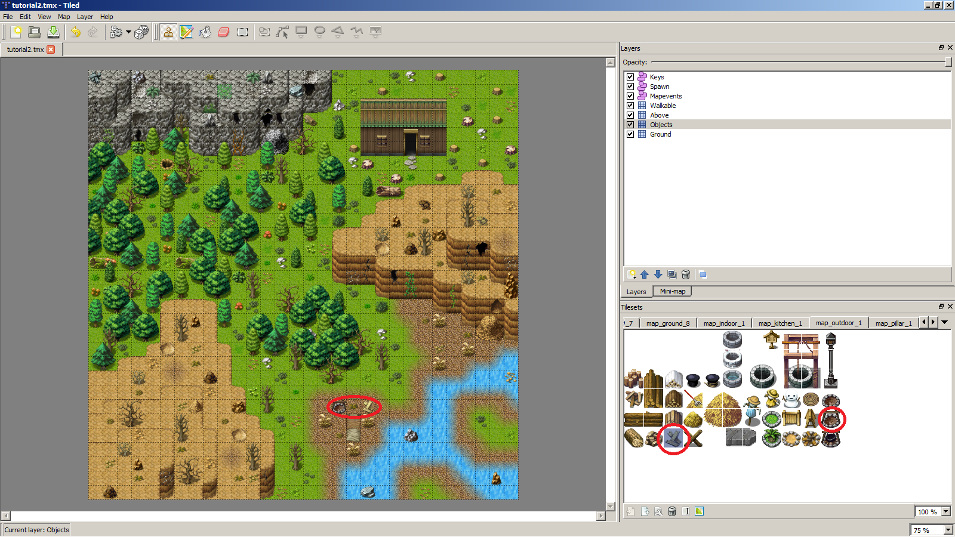Switch to the map_ground_8 tileset tab
The width and height of the screenshot is (955, 537).
point(668,323)
